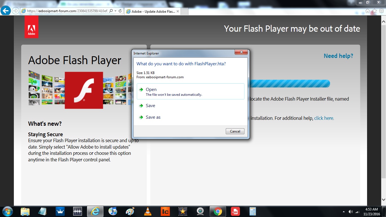Open a new blank tab
Image resolution: width=386 pixels, height=217 pixels.
[x=184, y=11]
